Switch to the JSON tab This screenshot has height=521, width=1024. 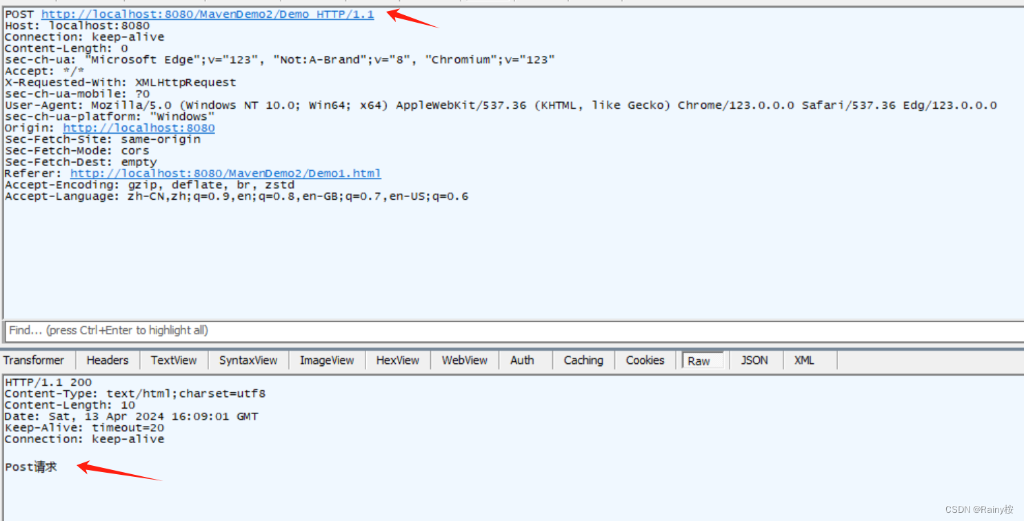coord(754,360)
